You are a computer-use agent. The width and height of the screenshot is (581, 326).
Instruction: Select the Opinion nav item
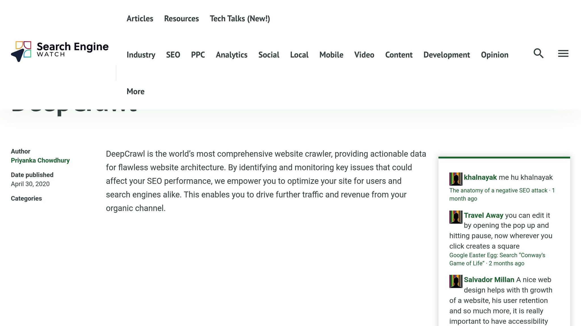point(495,55)
